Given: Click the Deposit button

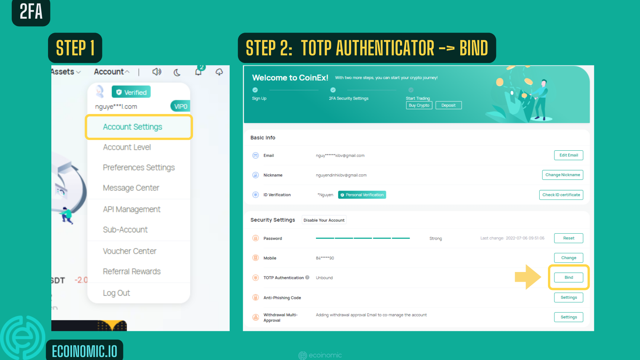Looking at the screenshot, I should click(x=448, y=105).
